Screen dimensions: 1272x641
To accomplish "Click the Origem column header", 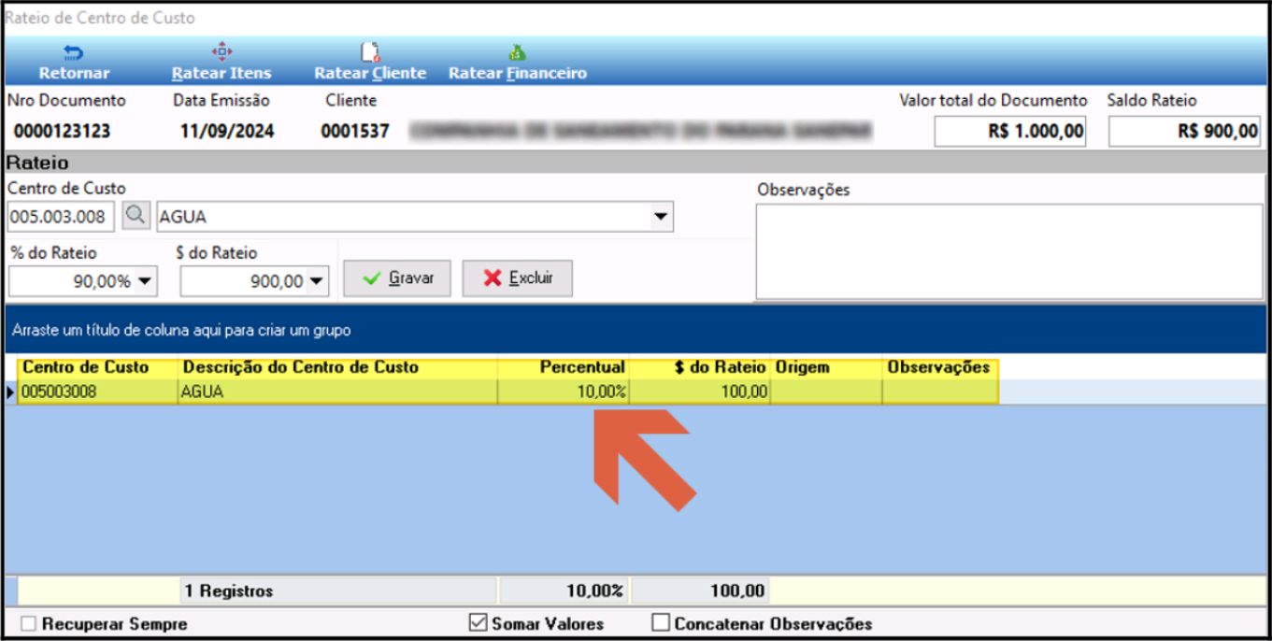I will click(826, 367).
